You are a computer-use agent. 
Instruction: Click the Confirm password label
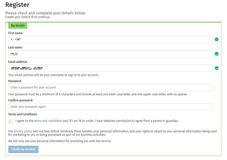[x=20, y=100]
